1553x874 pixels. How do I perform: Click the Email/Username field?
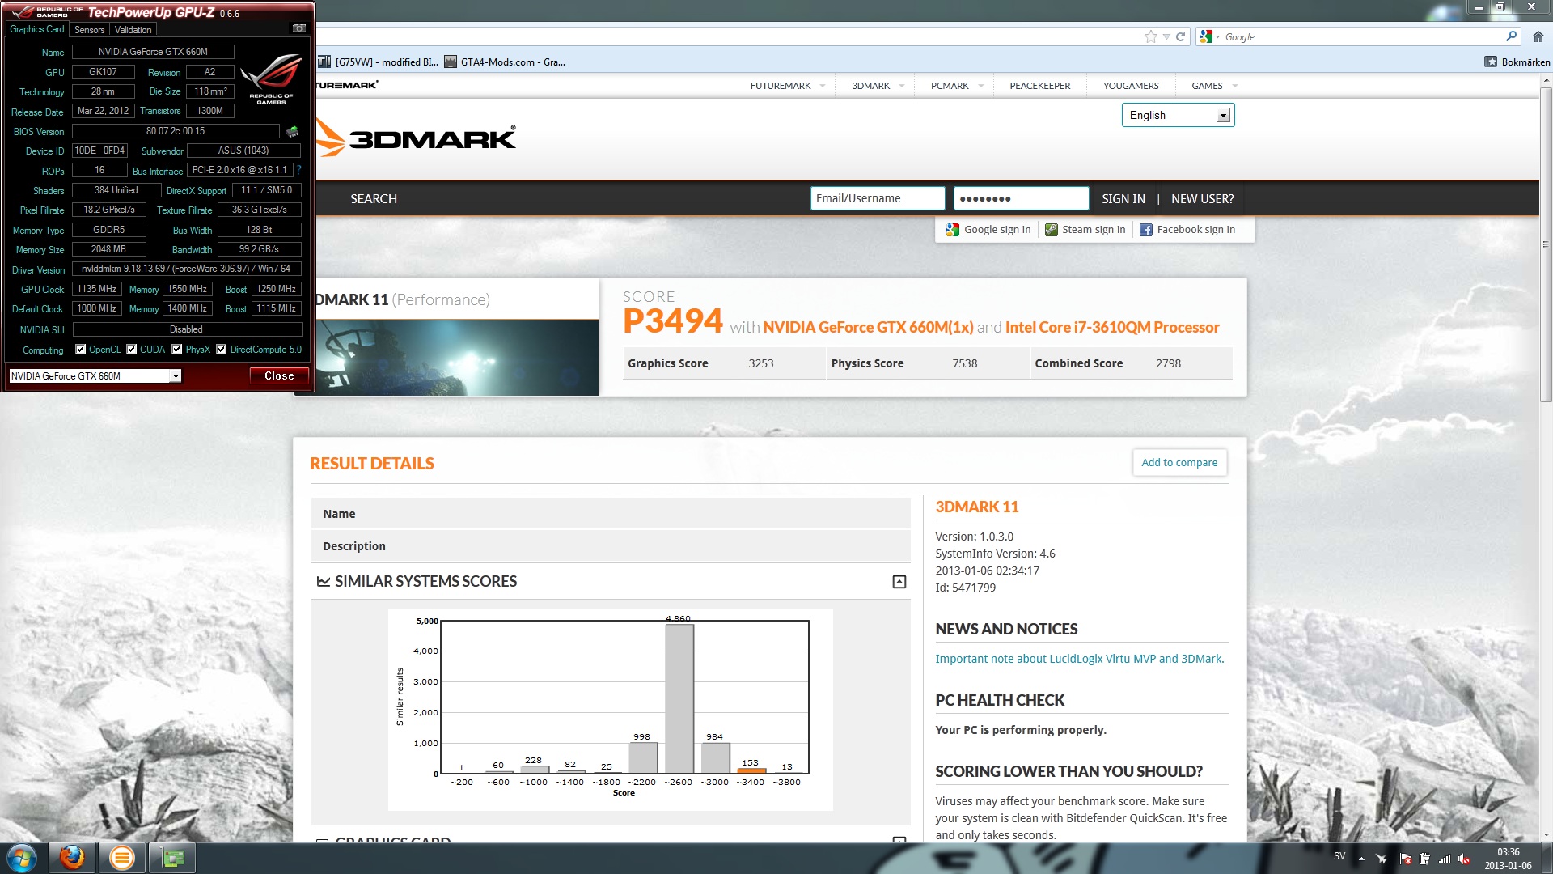coord(878,198)
